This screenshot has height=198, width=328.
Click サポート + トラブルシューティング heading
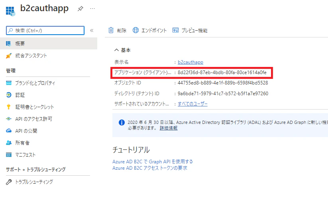point(36,169)
